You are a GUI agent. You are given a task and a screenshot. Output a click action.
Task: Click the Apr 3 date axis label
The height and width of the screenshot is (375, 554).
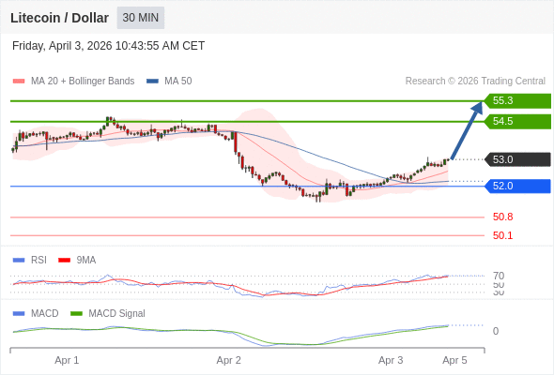391,361
